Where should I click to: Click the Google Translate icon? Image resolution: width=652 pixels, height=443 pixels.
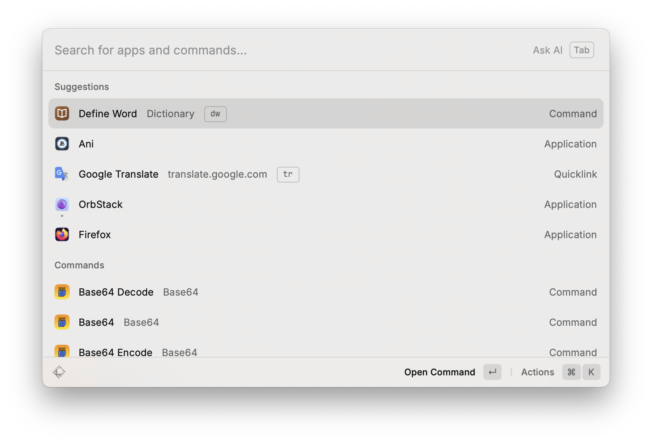[x=61, y=174]
